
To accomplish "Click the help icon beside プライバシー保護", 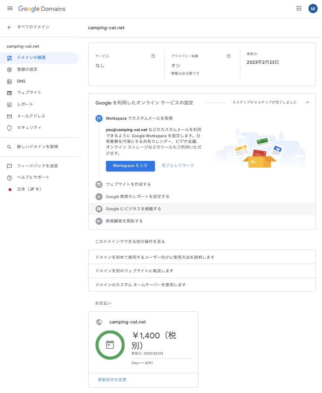I will coord(229,56).
